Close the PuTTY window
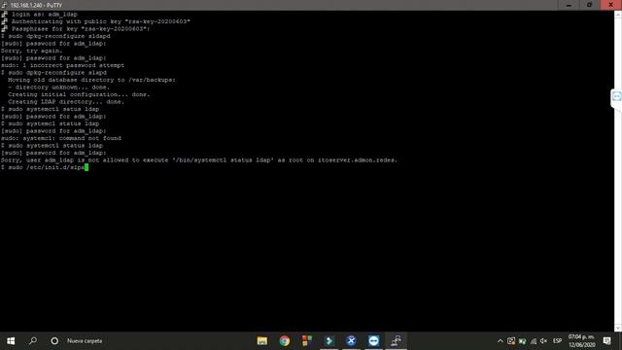The width and height of the screenshot is (622, 350). (611, 5)
